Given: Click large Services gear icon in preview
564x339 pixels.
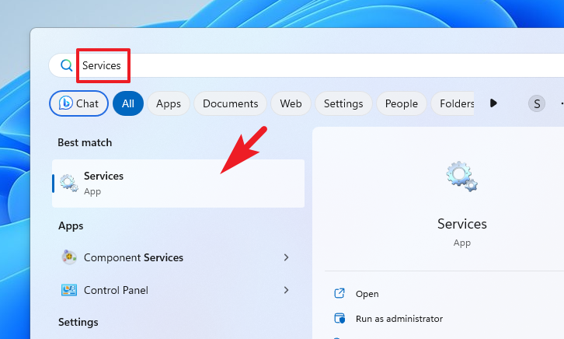Looking at the screenshot, I should (x=462, y=176).
